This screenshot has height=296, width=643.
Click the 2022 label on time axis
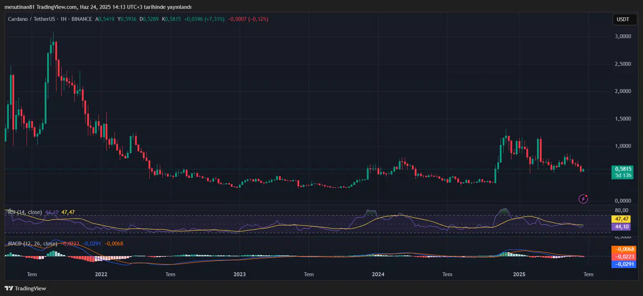101,274
